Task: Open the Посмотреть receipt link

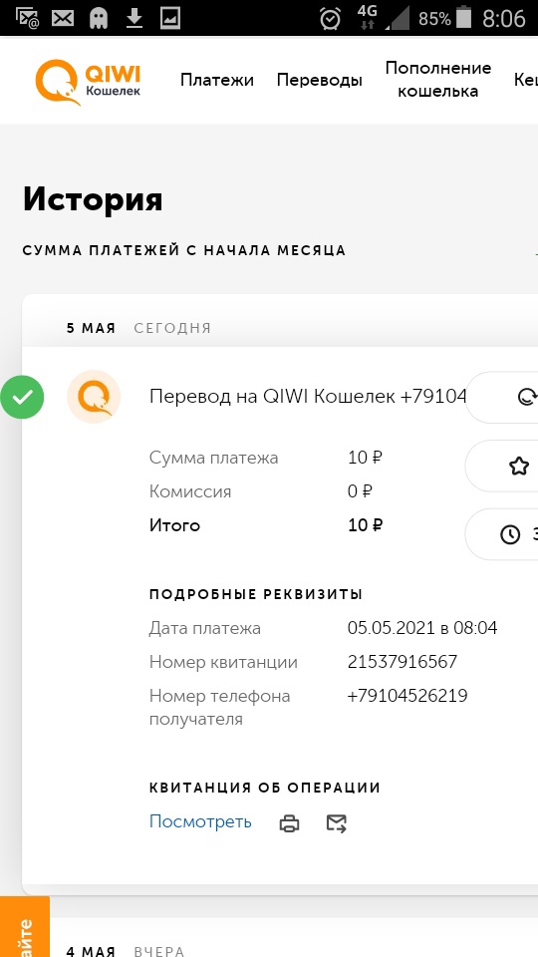Action: [x=200, y=821]
